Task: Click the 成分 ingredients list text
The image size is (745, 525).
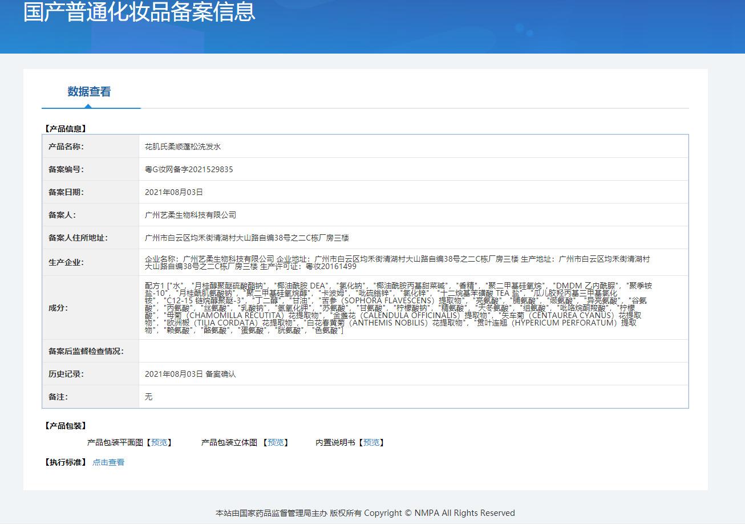Action: [397, 308]
